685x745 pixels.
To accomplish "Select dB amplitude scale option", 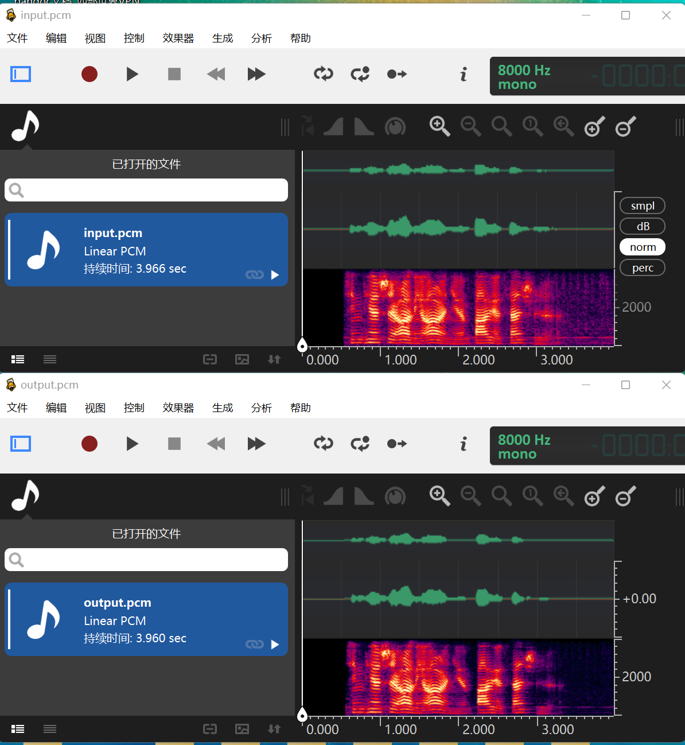I will click(643, 226).
